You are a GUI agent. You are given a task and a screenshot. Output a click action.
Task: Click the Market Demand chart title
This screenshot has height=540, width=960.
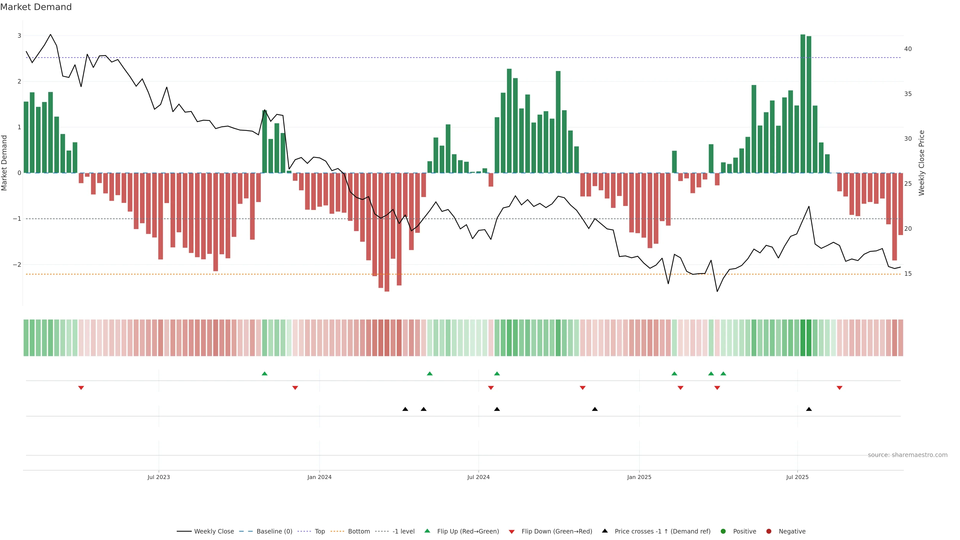(36, 7)
